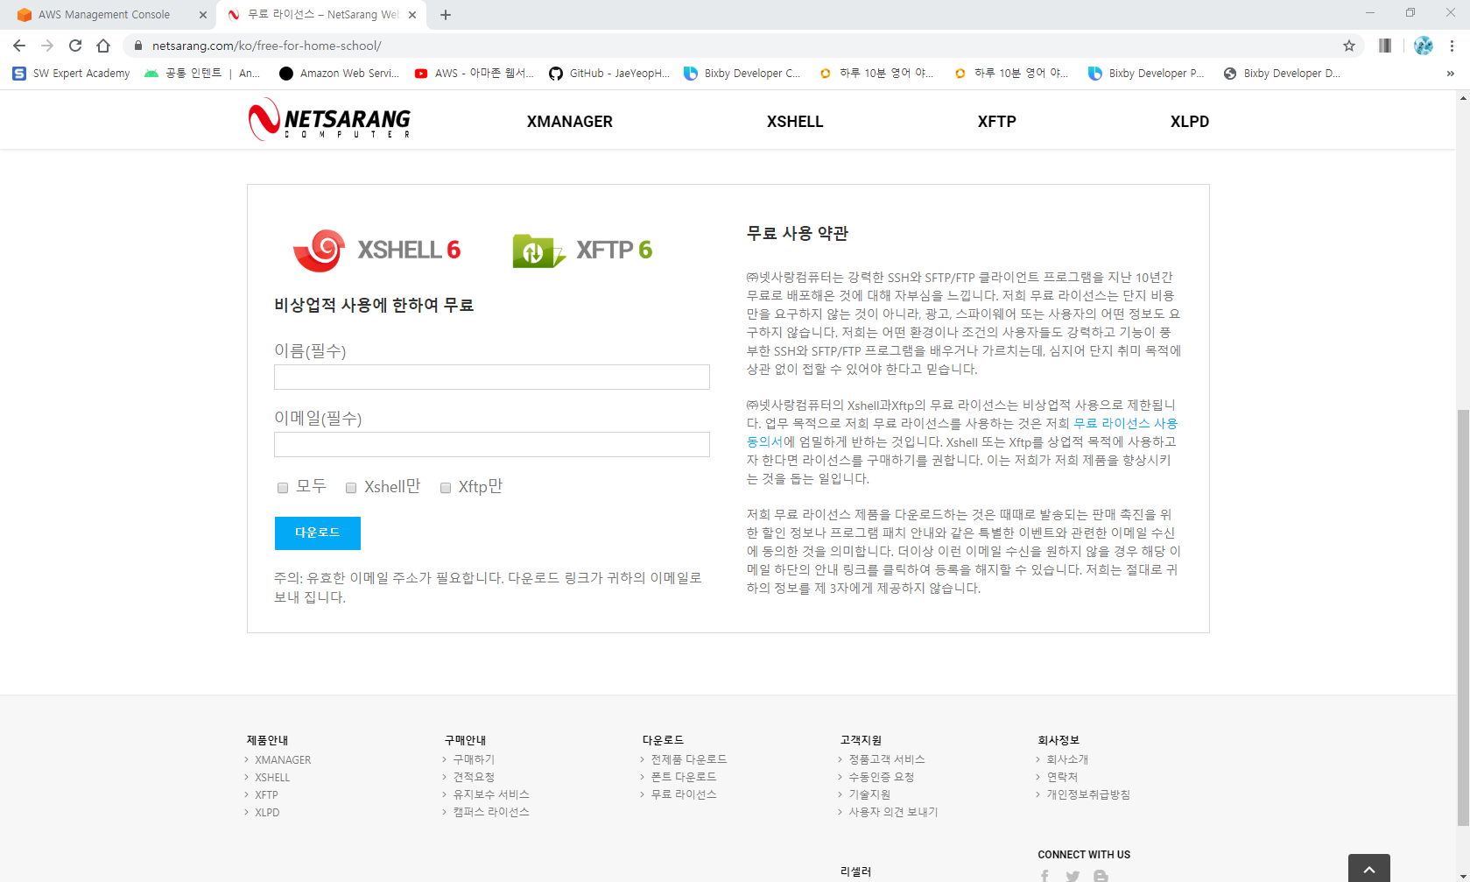The height and width of the screenshot is (882, 1470).
Task: Open footer link 정품고객 서비스
Action: 887,759
